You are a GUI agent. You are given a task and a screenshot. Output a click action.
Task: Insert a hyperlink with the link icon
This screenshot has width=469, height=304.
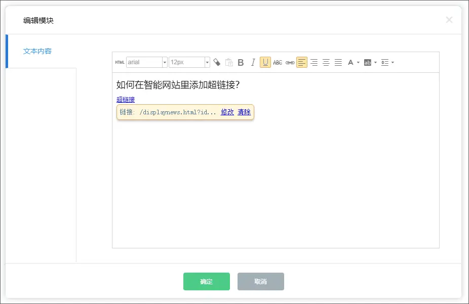pyautogui.click(x=290, y=62)
